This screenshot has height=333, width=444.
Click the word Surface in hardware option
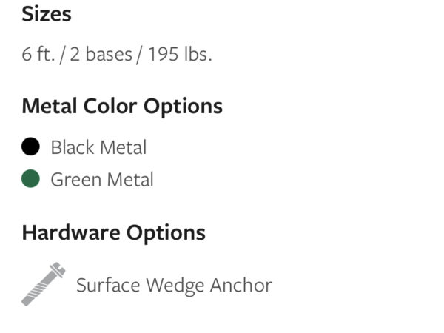(108, 285)
